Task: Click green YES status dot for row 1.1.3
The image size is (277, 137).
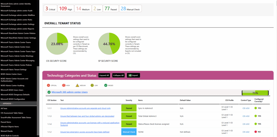Action: pyautogui.click(x=255, y=116)
